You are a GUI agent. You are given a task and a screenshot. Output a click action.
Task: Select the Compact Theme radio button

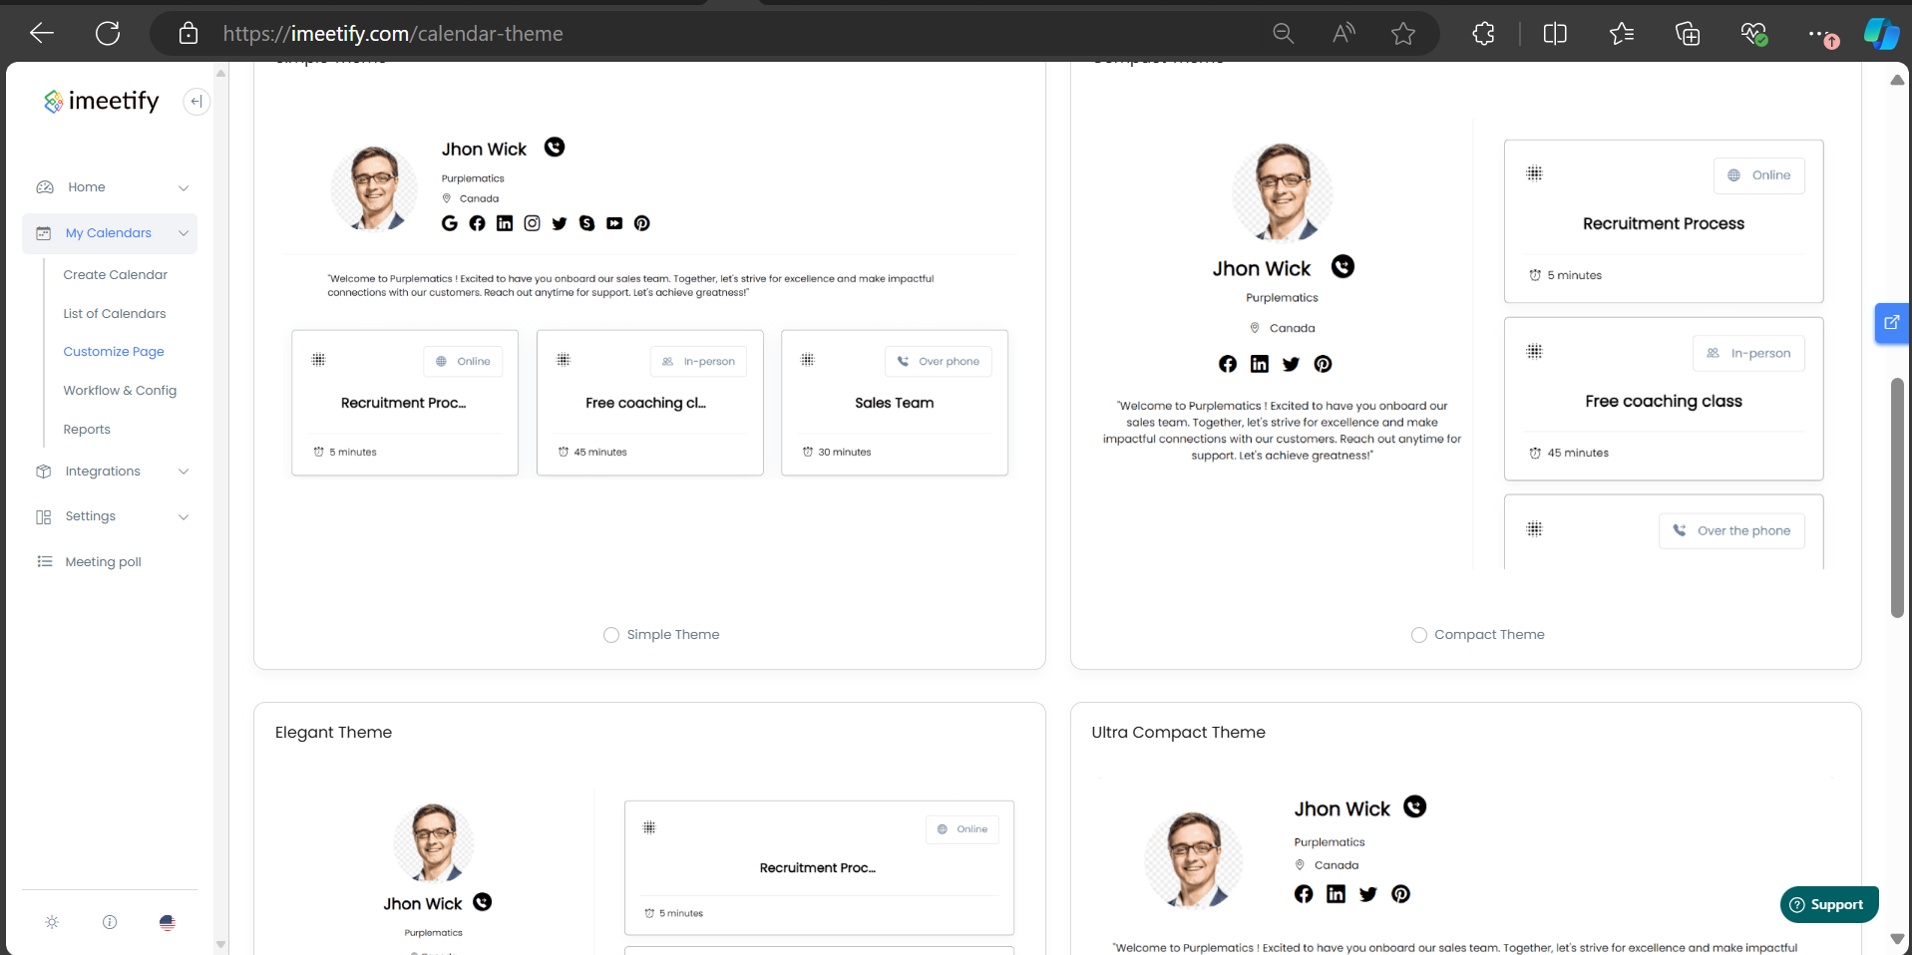click(1419, 635)
